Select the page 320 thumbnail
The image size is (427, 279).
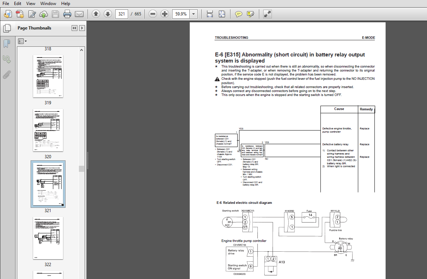[x=48, y=130]
